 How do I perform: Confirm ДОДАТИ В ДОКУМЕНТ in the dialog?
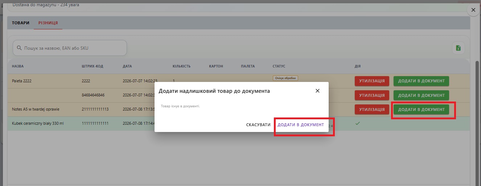pyautogui.click(x=301, y=125)
